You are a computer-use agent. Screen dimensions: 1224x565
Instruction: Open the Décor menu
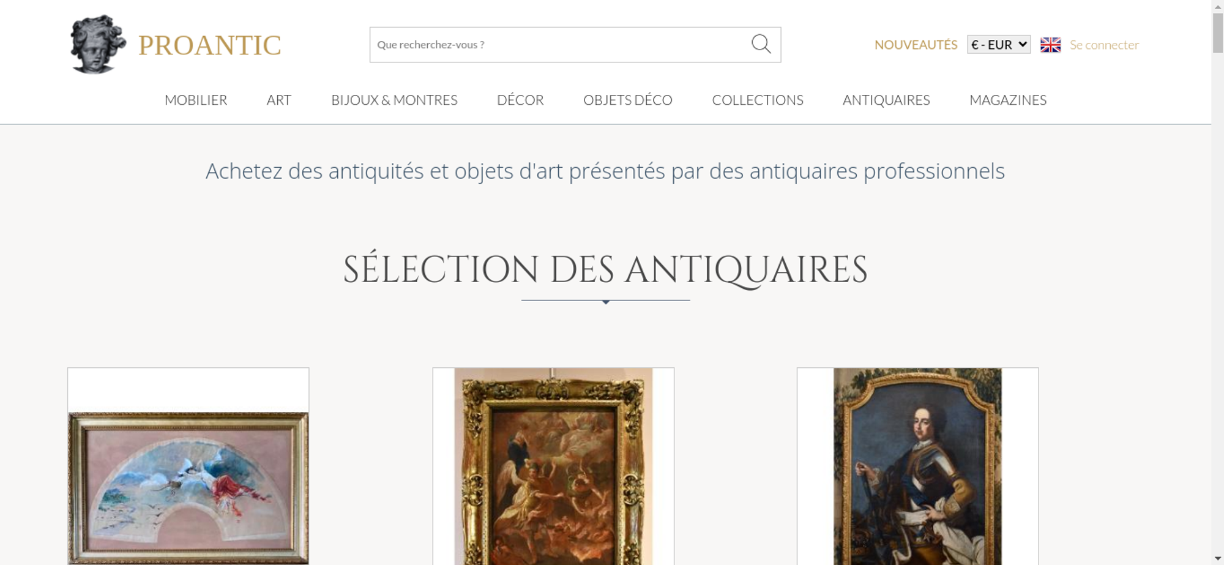[520, 100]
